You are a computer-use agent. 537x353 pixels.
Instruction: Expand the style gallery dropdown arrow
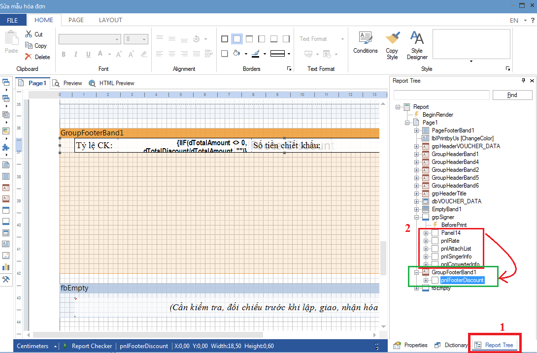click(471, 61)
